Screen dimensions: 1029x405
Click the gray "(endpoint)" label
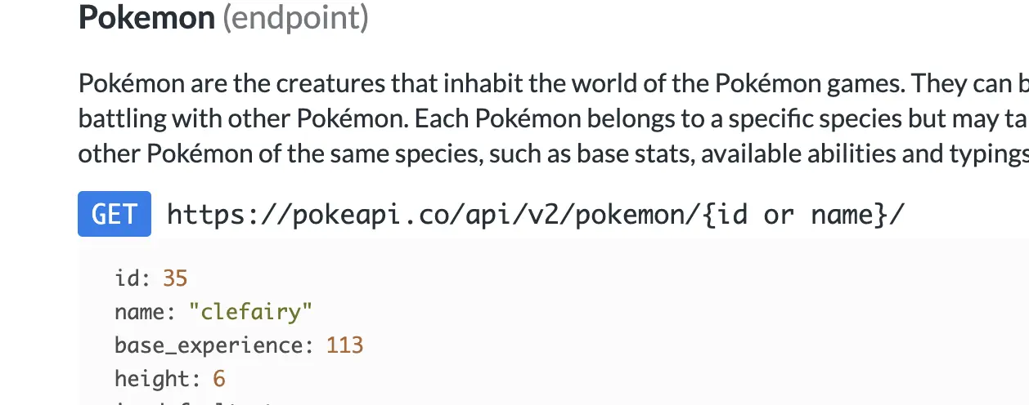tap(295, 17)
